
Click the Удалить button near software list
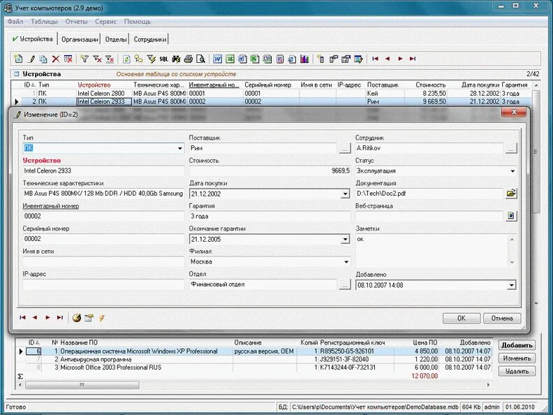point(517,371)
